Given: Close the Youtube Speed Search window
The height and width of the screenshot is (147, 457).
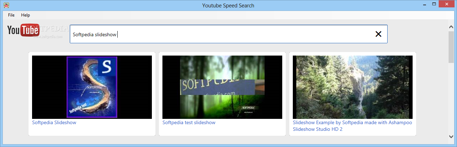Looking at the screenshot, I should 447,5.
